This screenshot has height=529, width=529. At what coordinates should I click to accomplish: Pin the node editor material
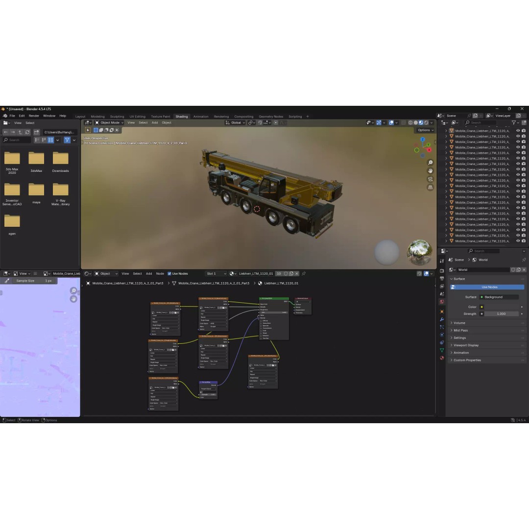304,274
